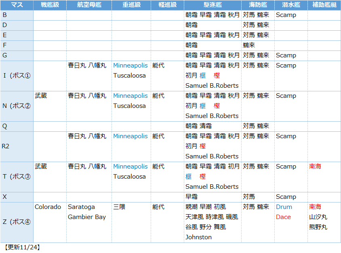Select Gambier Bay in row Z
341x253 pixels.
click(x=86, y=217)
